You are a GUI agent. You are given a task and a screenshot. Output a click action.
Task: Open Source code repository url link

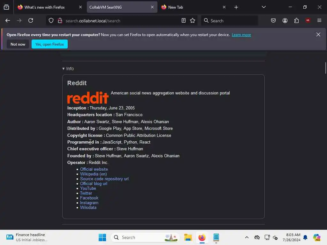104,179
